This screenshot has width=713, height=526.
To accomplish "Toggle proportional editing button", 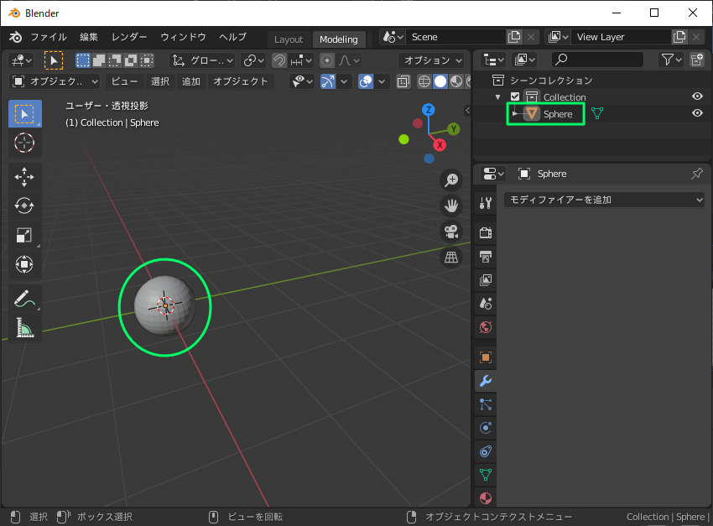I will pyautogui.click(x=326, y=60).
